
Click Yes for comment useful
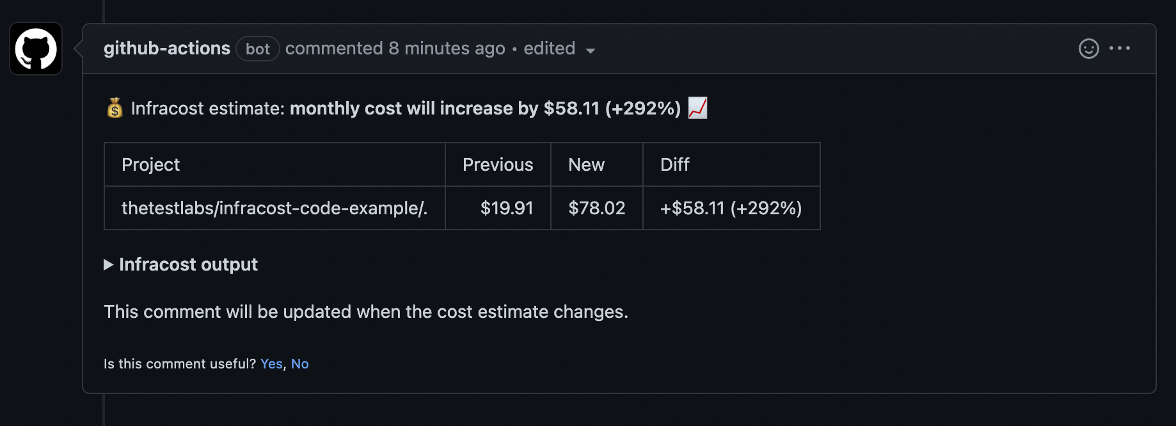click(271, 363)
